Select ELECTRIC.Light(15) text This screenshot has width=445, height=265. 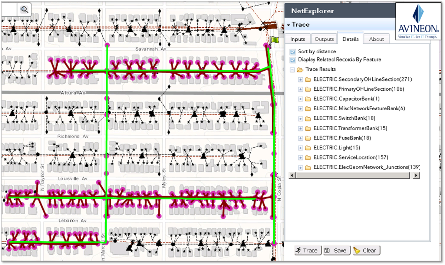point(337,148)
